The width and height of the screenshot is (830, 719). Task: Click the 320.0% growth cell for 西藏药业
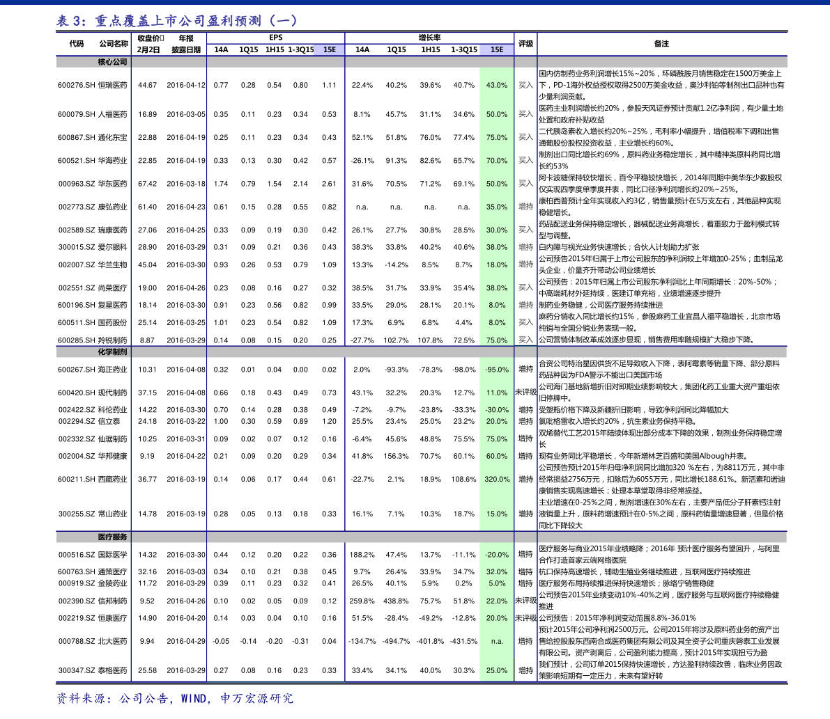click(x=497, y=480)
